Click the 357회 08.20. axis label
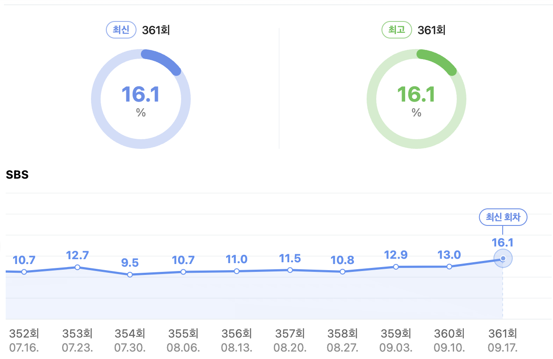The image size is (553, 359). 290,341
